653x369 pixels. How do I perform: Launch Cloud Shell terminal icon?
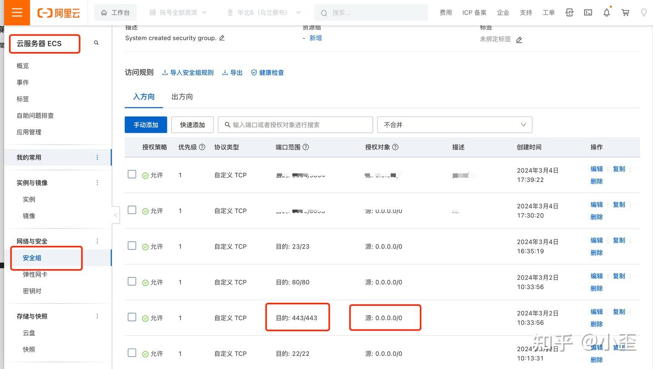pyautogui.click(x=588, y=13)
